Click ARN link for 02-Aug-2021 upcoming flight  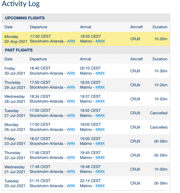coord(71,41)
